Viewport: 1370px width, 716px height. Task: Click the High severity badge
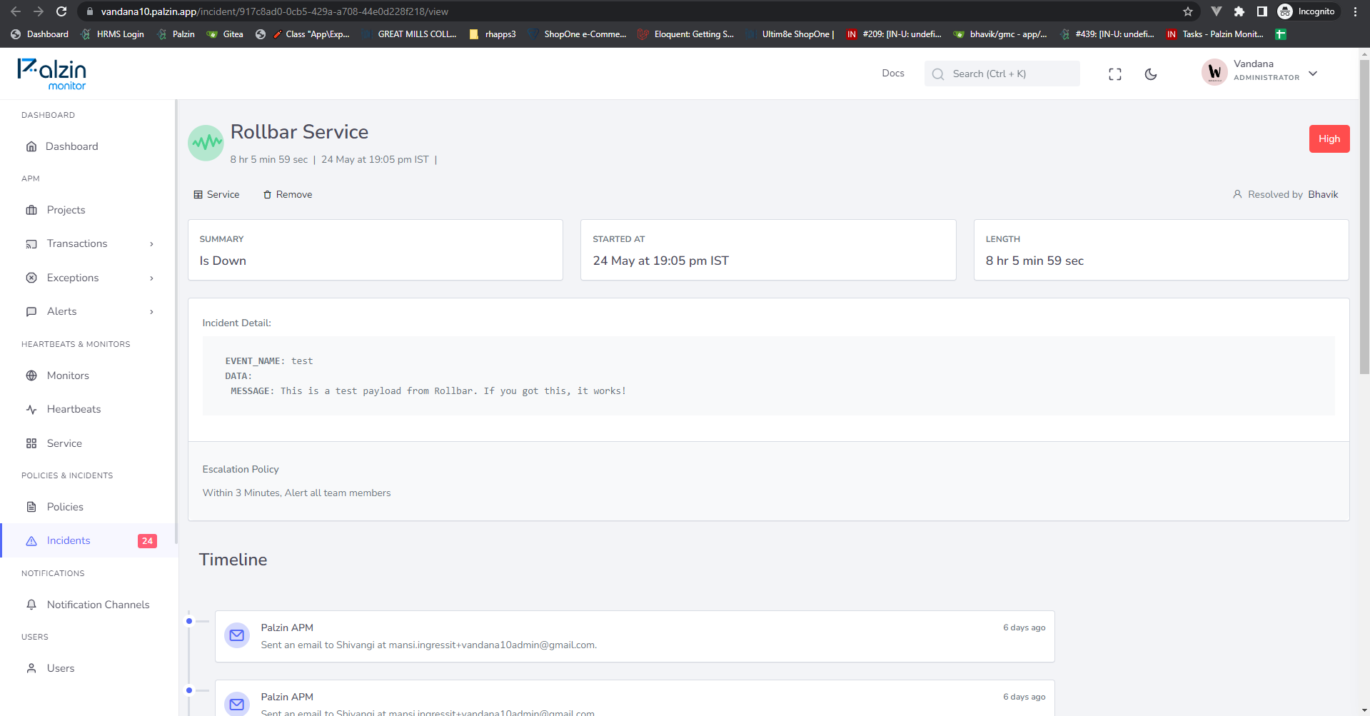point(1329,138)
